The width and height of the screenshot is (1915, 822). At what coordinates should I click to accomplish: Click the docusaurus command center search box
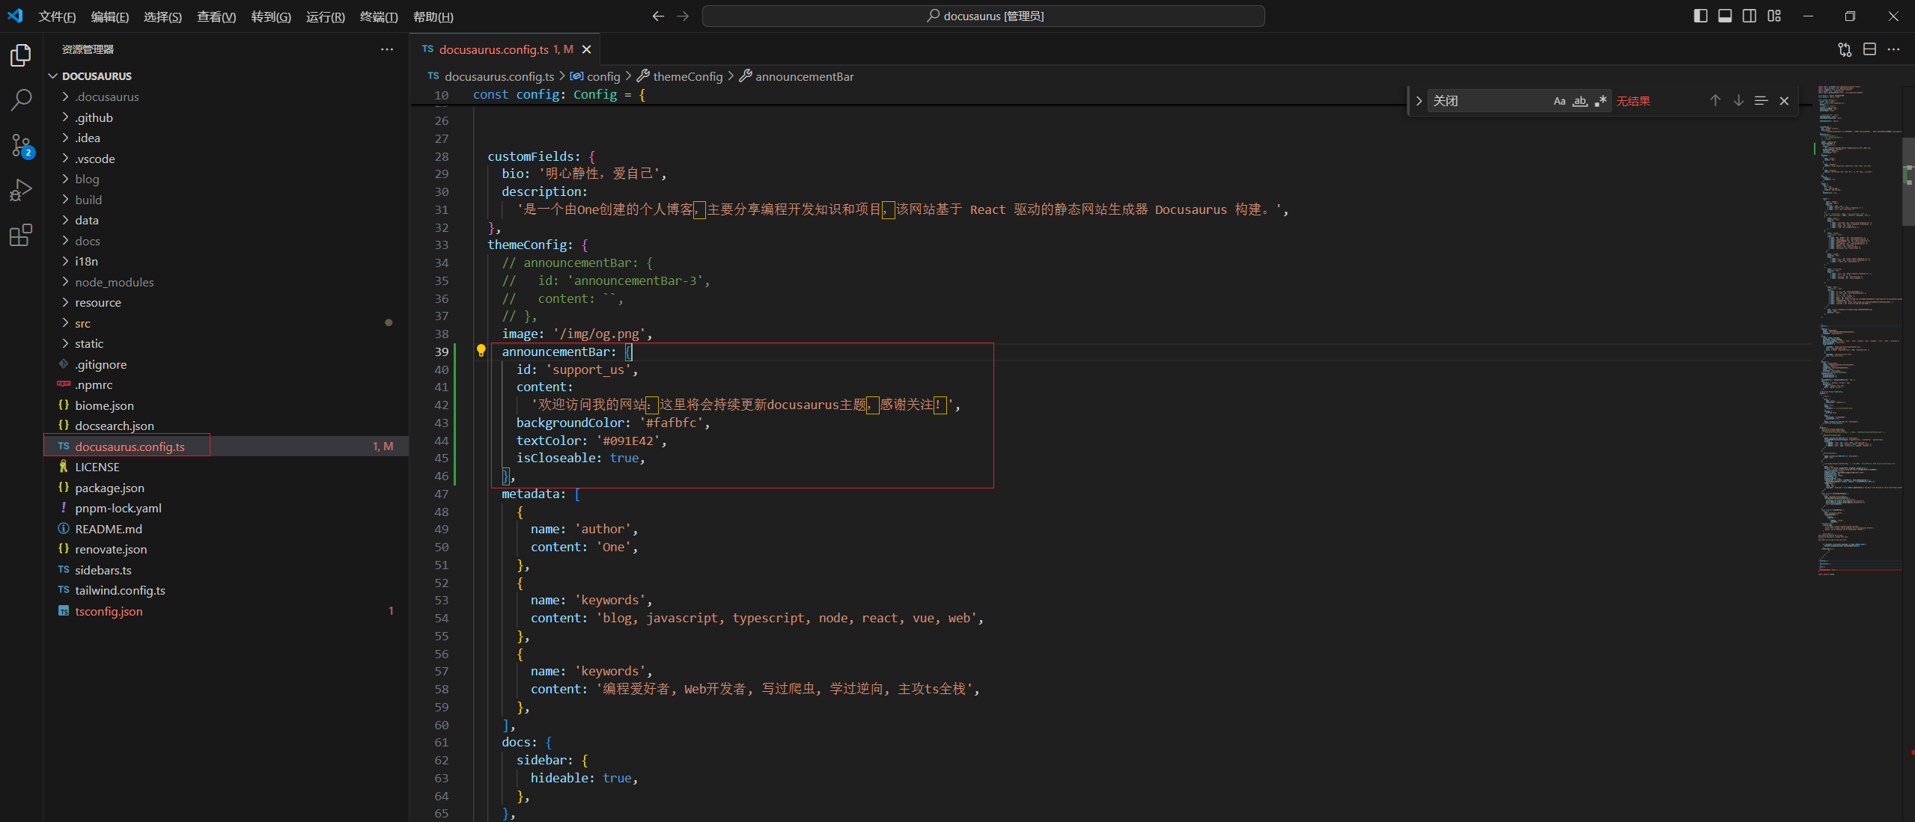coord(984,16)
